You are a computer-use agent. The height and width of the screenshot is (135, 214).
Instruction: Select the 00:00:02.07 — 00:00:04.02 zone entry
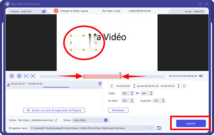tap(54, 85)
